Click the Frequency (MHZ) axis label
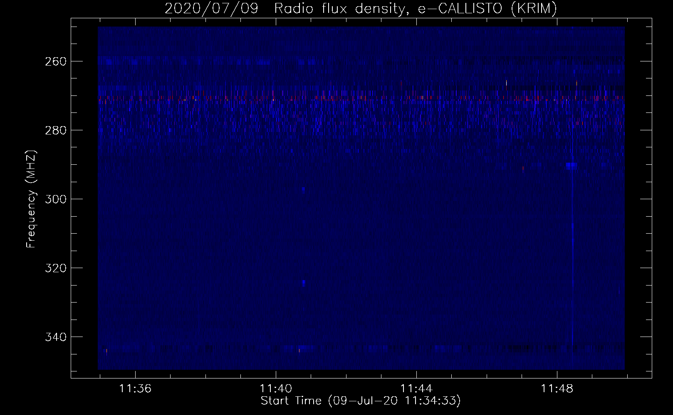Viewport: 673px width, 415px height. (31, 199)
